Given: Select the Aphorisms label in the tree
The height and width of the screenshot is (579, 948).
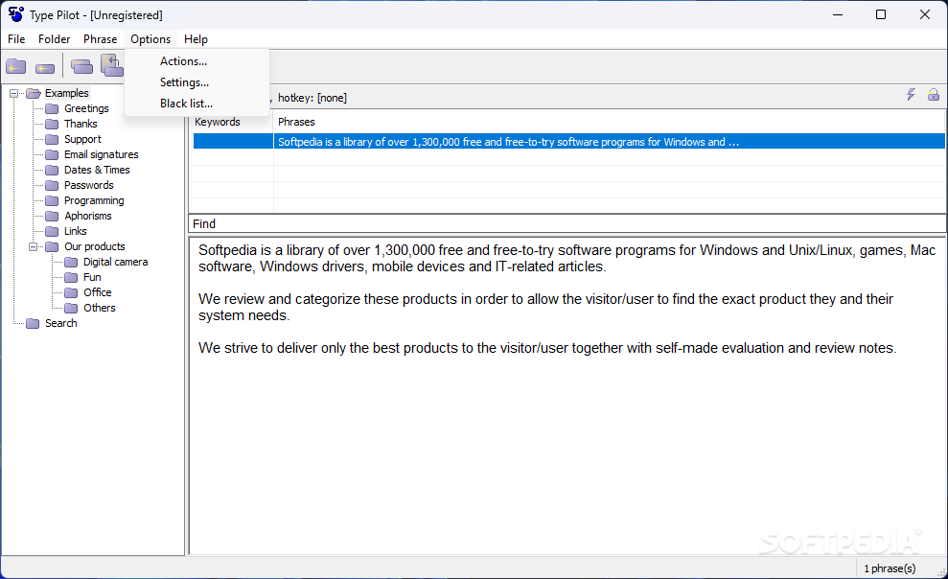Looking at the screenshot, I should click(87, 216).
